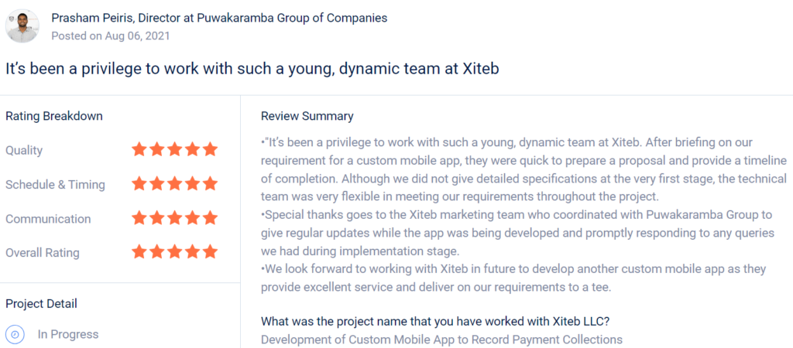Click the Rating Breakdown heading

click(x=54, y=116)
